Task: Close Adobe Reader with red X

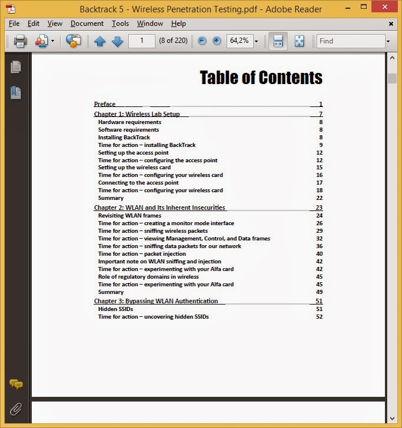Action: 385,7
